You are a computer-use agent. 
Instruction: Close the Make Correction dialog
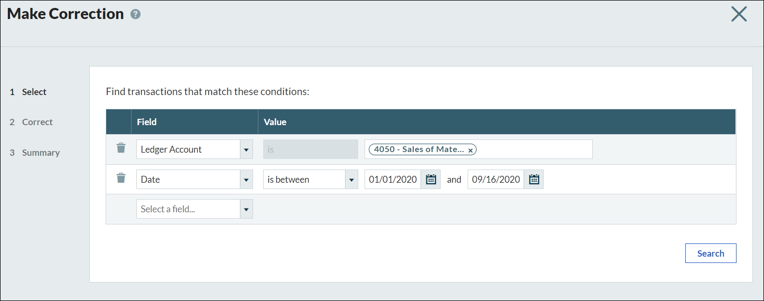(739, 14)
